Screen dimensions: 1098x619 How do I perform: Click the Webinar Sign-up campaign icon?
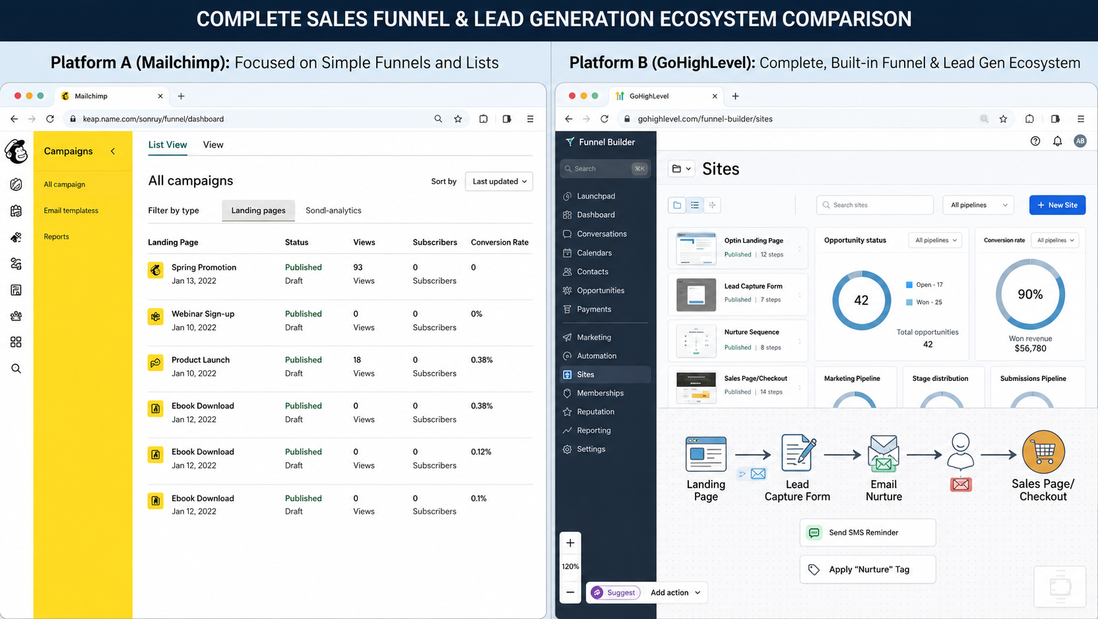pyautogui.click(x=156, y=316)
